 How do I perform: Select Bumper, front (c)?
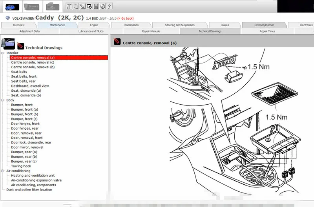coord(24,119)
